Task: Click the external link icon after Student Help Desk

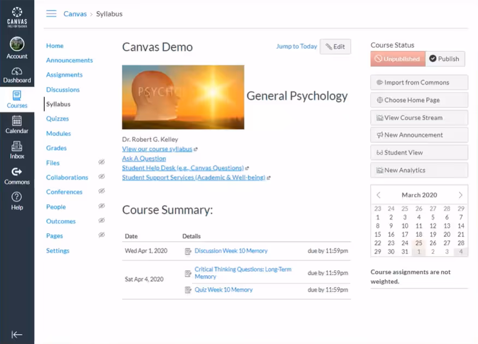Action: 247,168
